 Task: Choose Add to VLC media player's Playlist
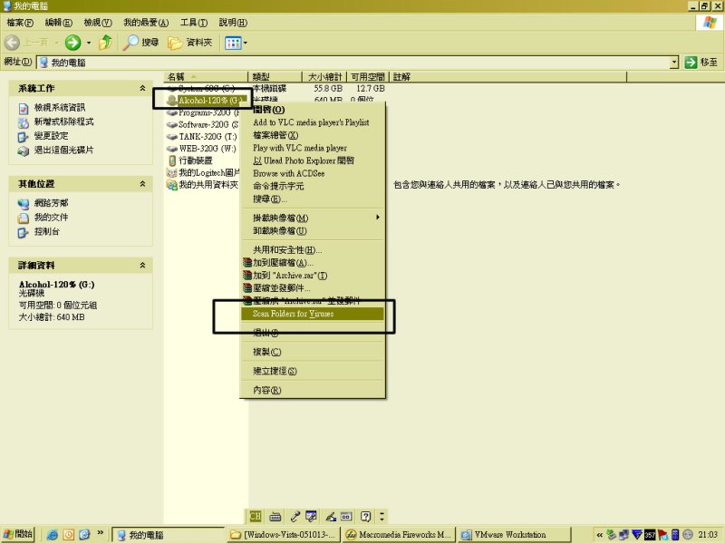[x=313, y=122]
